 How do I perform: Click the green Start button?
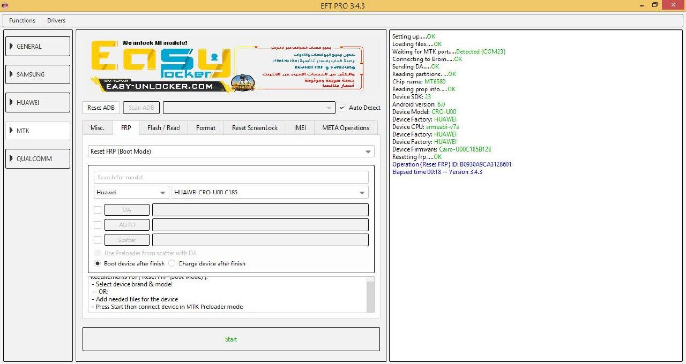click(x=231, y=339)
